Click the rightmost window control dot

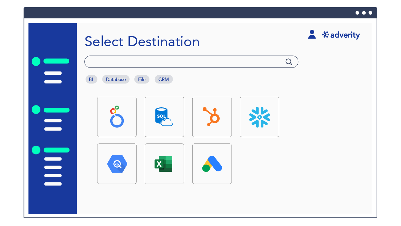(x=370, y=13)
